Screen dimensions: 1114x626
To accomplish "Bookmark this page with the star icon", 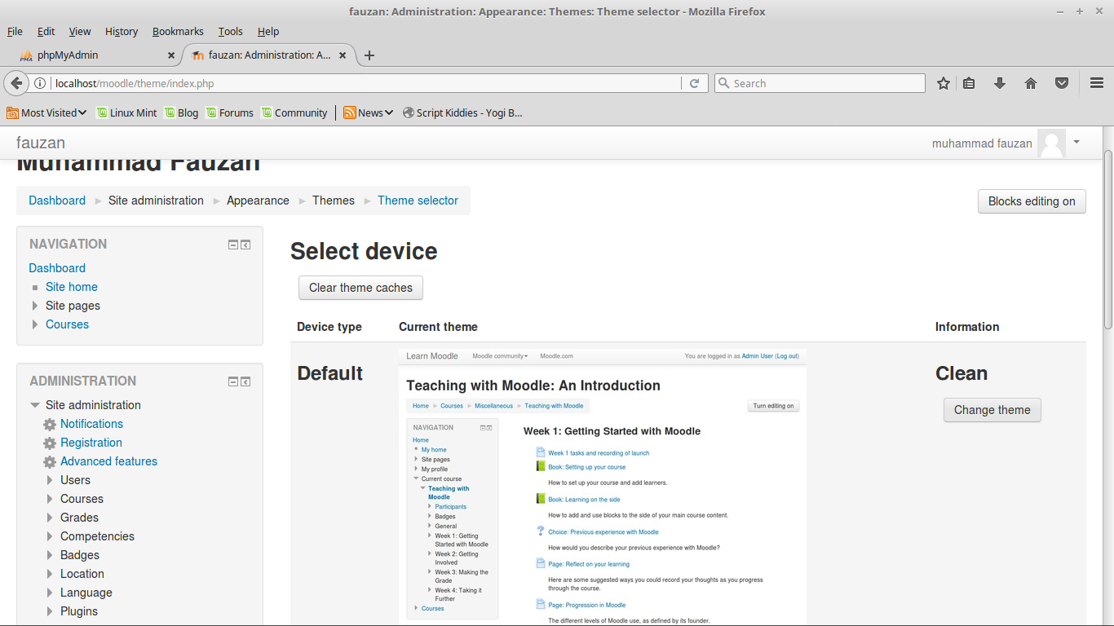I will (944, 82).
